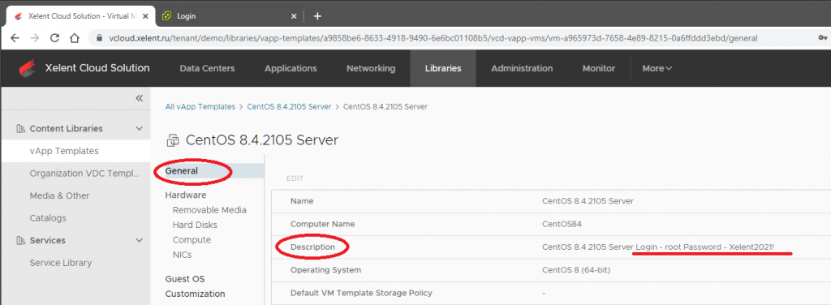Open Guest OS Customization section

(x=195, y=286)
